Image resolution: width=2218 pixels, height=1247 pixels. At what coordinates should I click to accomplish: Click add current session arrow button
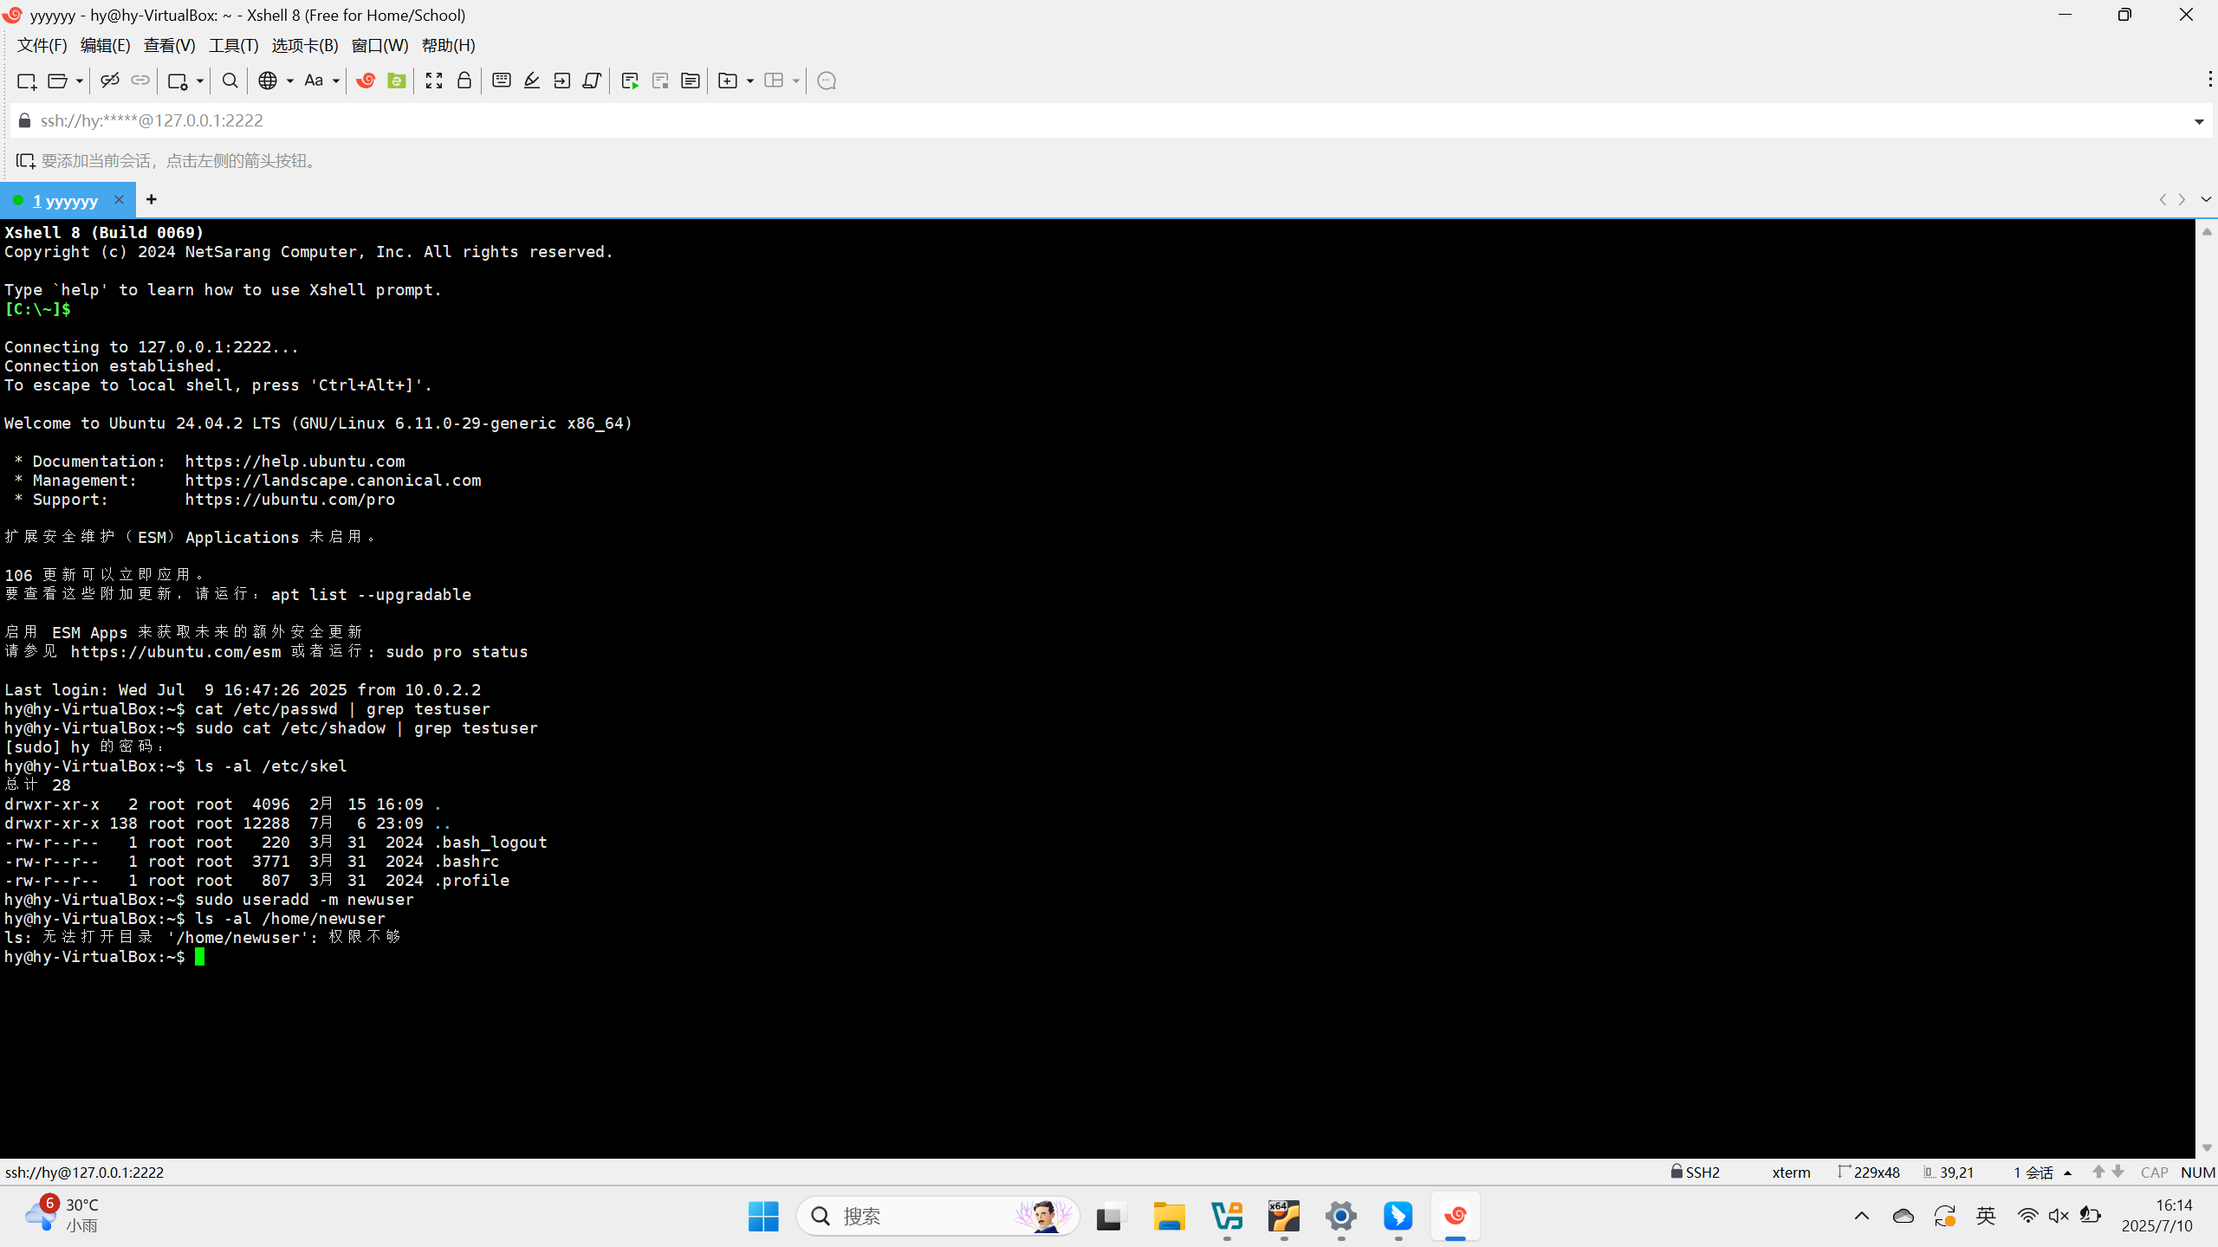point(25,161)
